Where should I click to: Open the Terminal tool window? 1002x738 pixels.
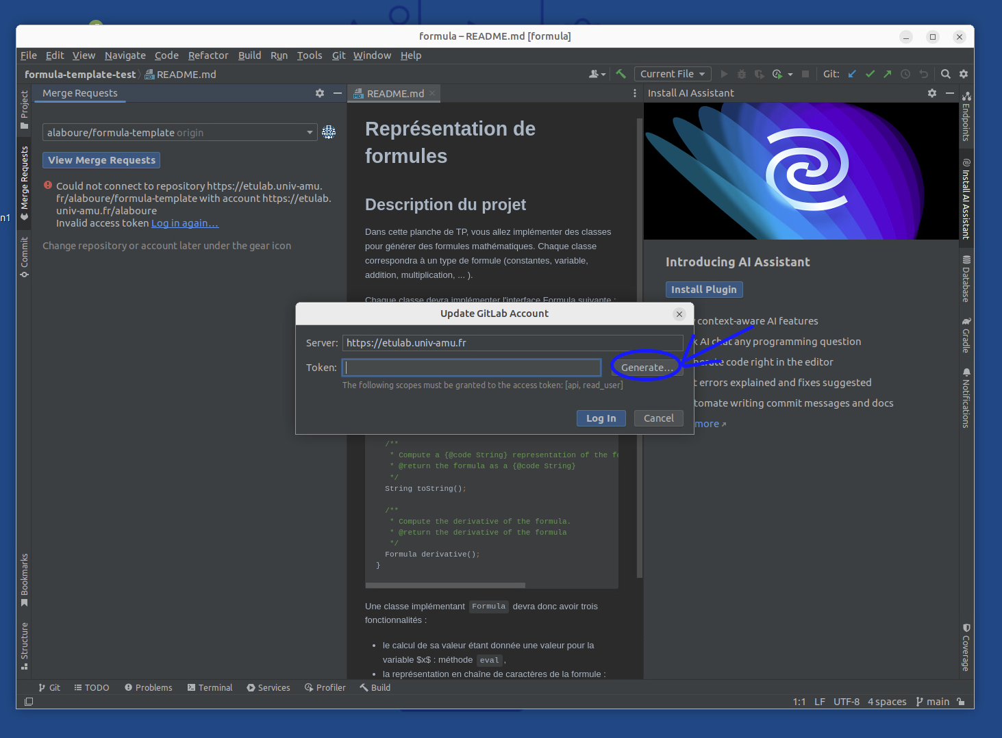click(x=210, y=687)
